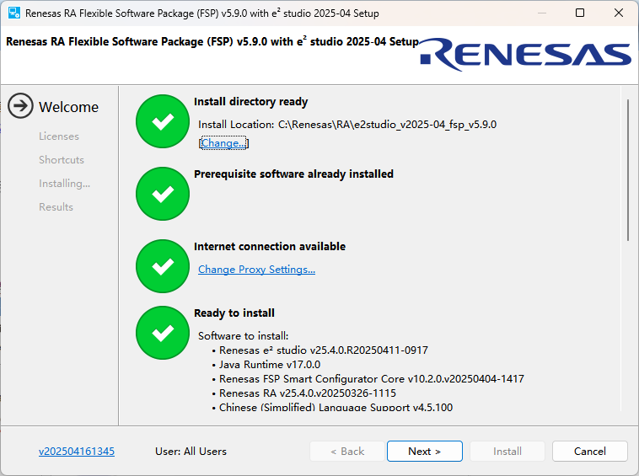Open Change Proxy Settings link
The width and height of the screenshot is (639, 476).
[256, 270]
